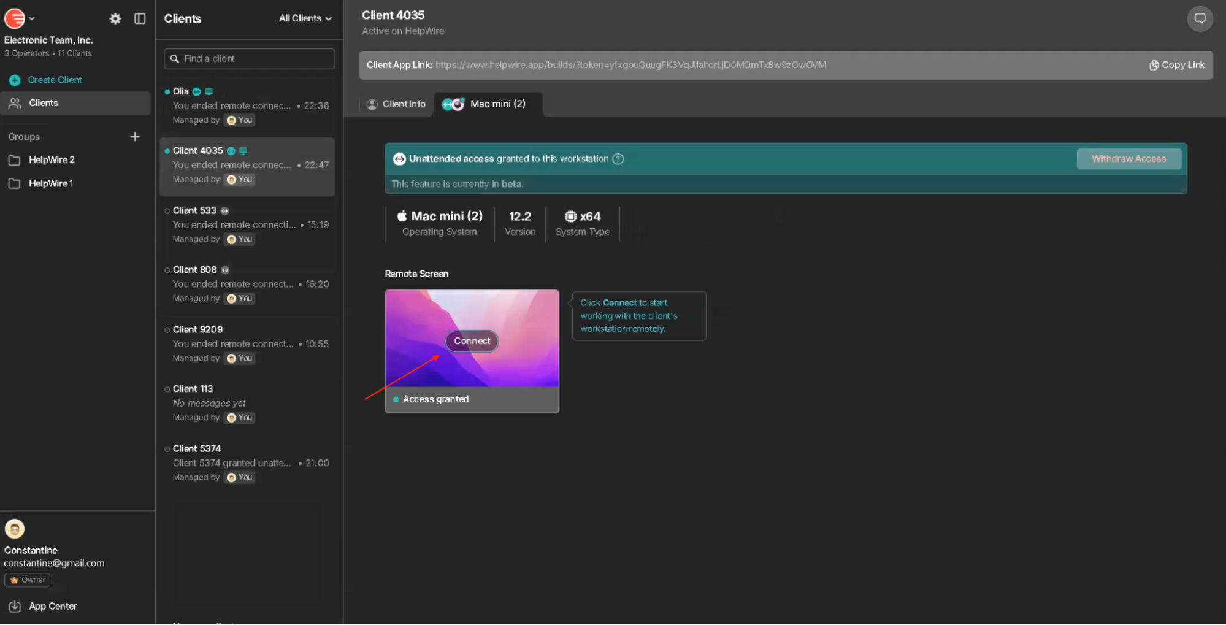Viewport: 1226px width, 625px height.
Task: Click the Create Client plus icon
Action: tap(15, 80)
